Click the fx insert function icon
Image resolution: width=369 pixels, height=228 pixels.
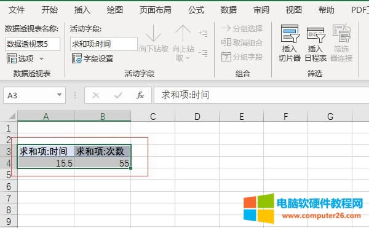(x=140, y=95)
